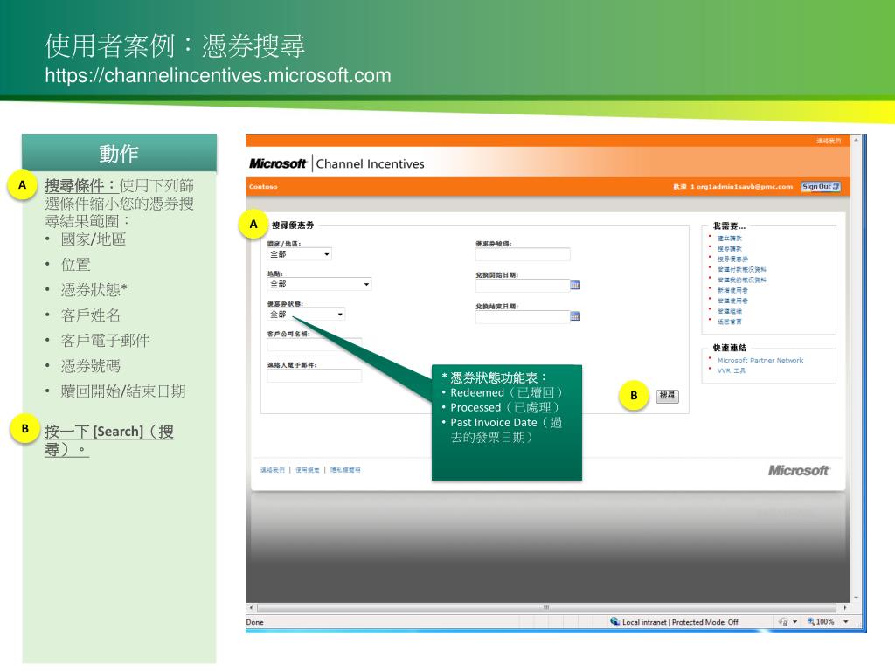Click the 連絡我們 link in the page footer
The image size is (895, 671).
click(273, 470)
